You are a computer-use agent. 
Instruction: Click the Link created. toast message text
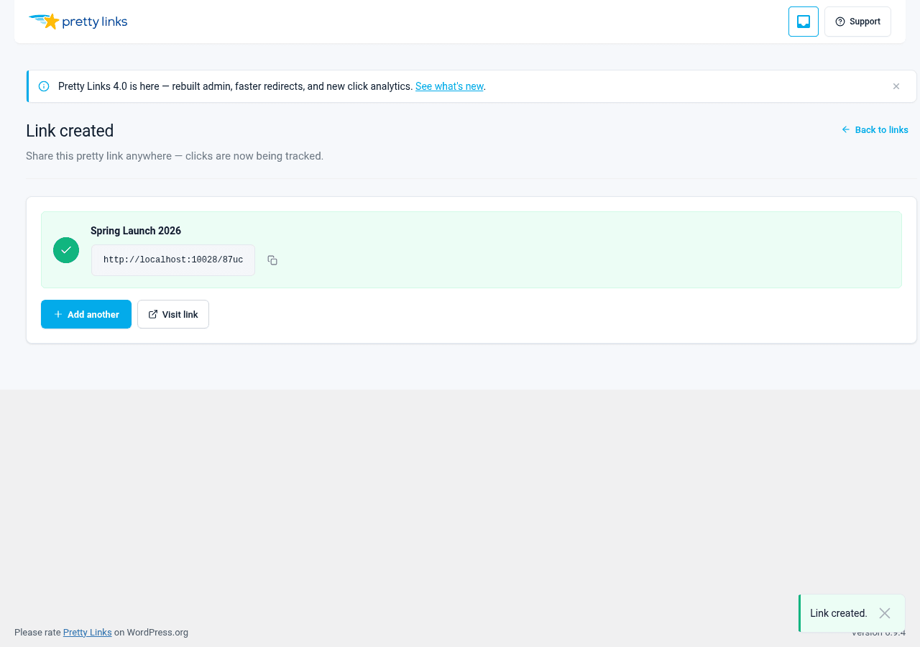tap(839, 613)
